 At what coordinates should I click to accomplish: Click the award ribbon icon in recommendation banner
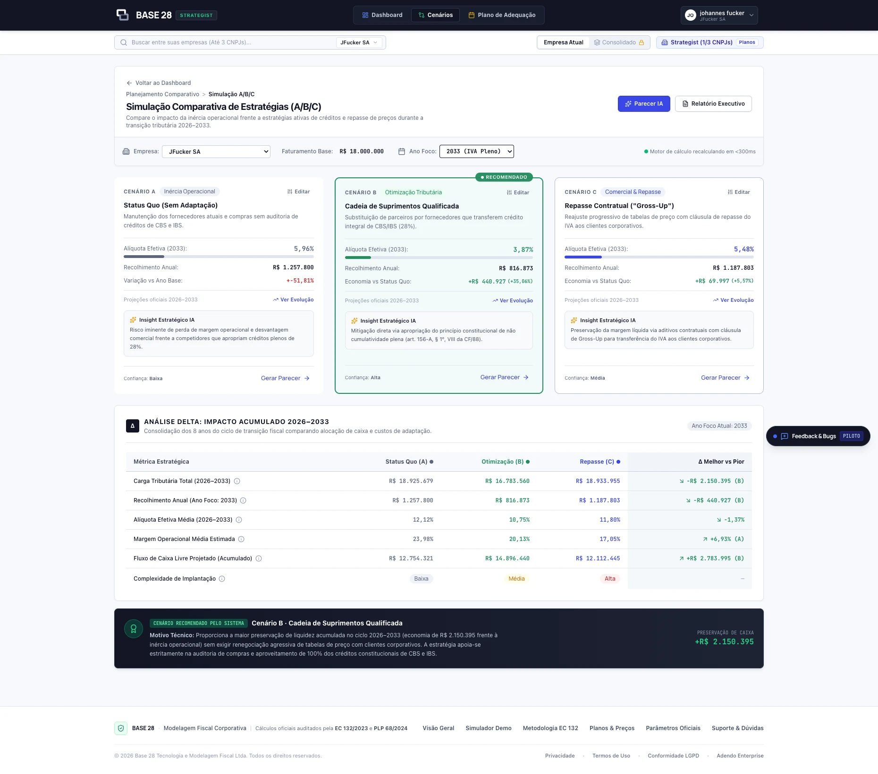(x=134, y=629)
